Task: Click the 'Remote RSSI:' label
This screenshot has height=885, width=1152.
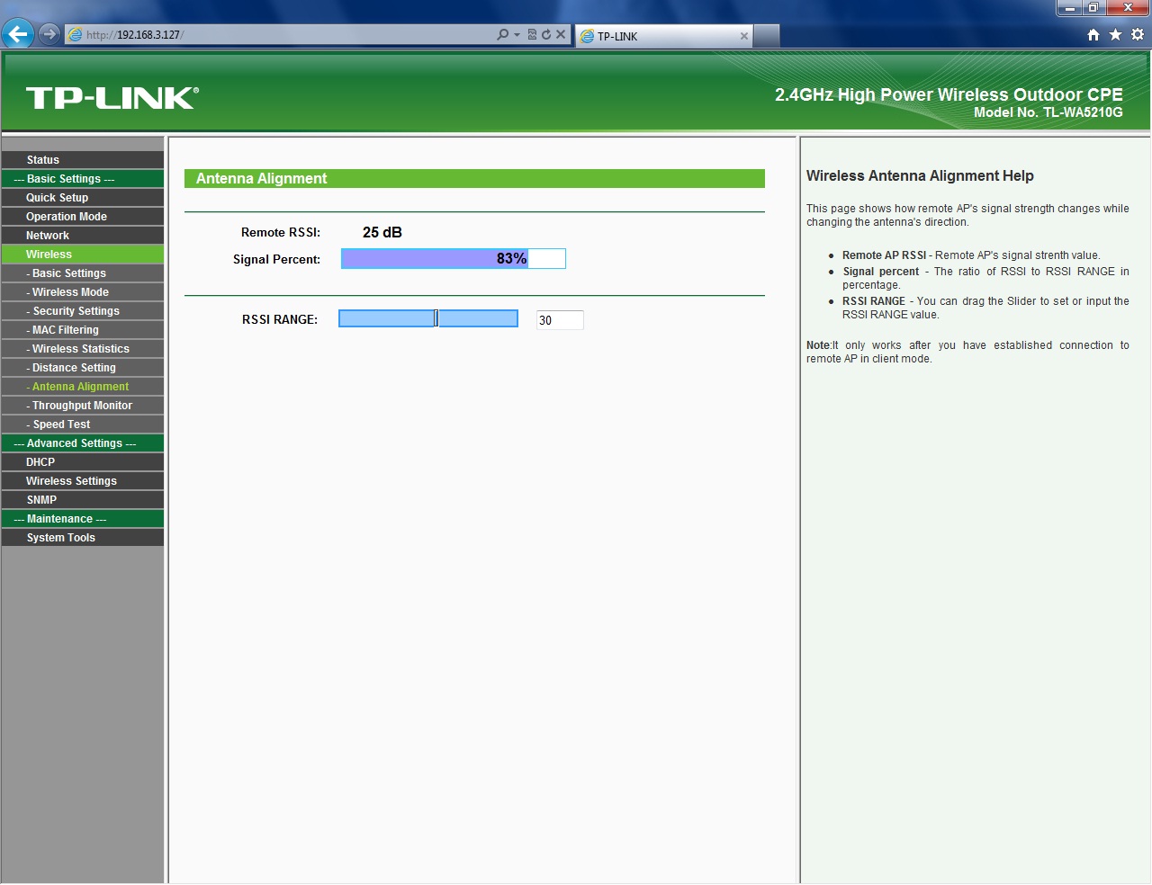Action: click(x=281, y=232)
